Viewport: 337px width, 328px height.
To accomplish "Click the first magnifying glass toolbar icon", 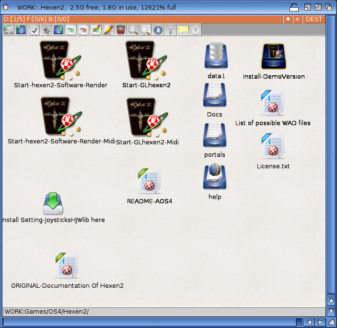I will click(133, 30).
